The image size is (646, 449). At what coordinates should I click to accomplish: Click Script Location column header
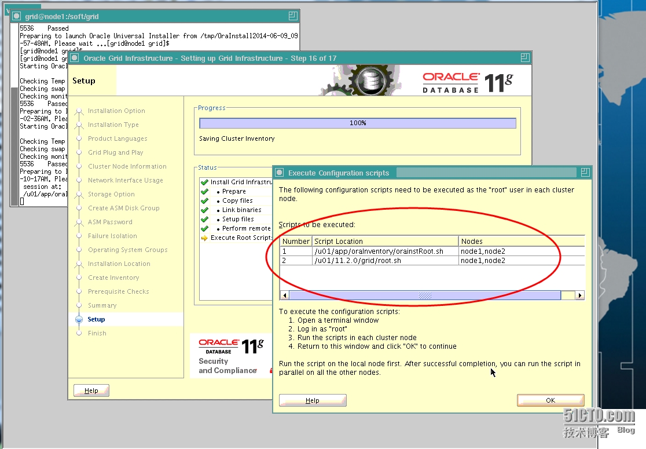(385, 241)
